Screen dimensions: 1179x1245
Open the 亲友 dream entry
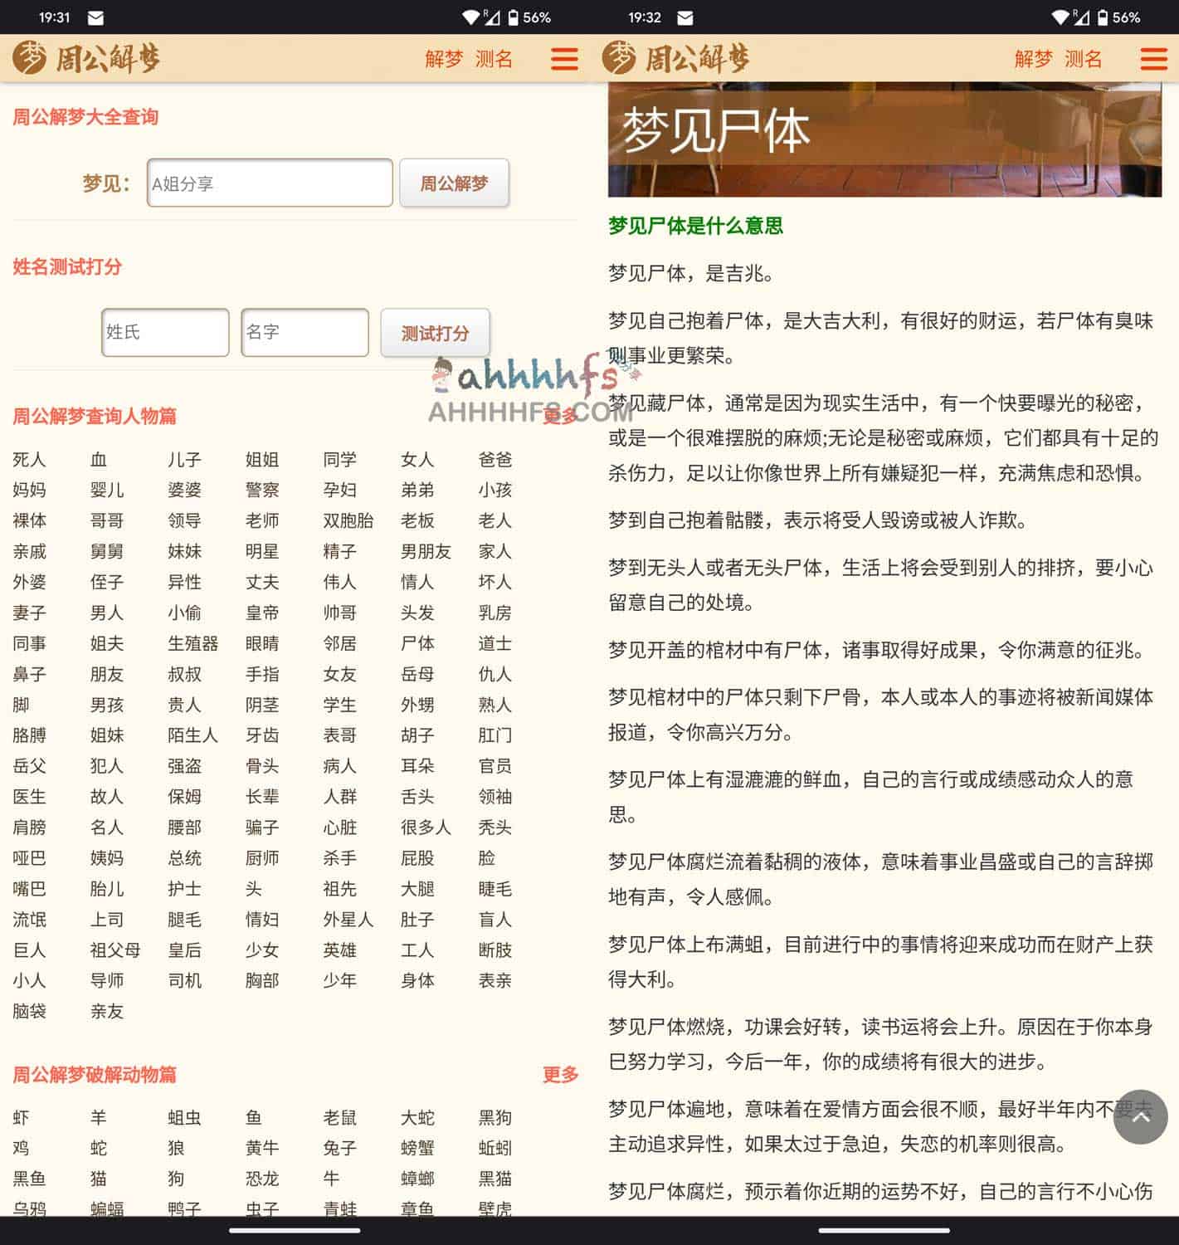(x=107, y=1013)
